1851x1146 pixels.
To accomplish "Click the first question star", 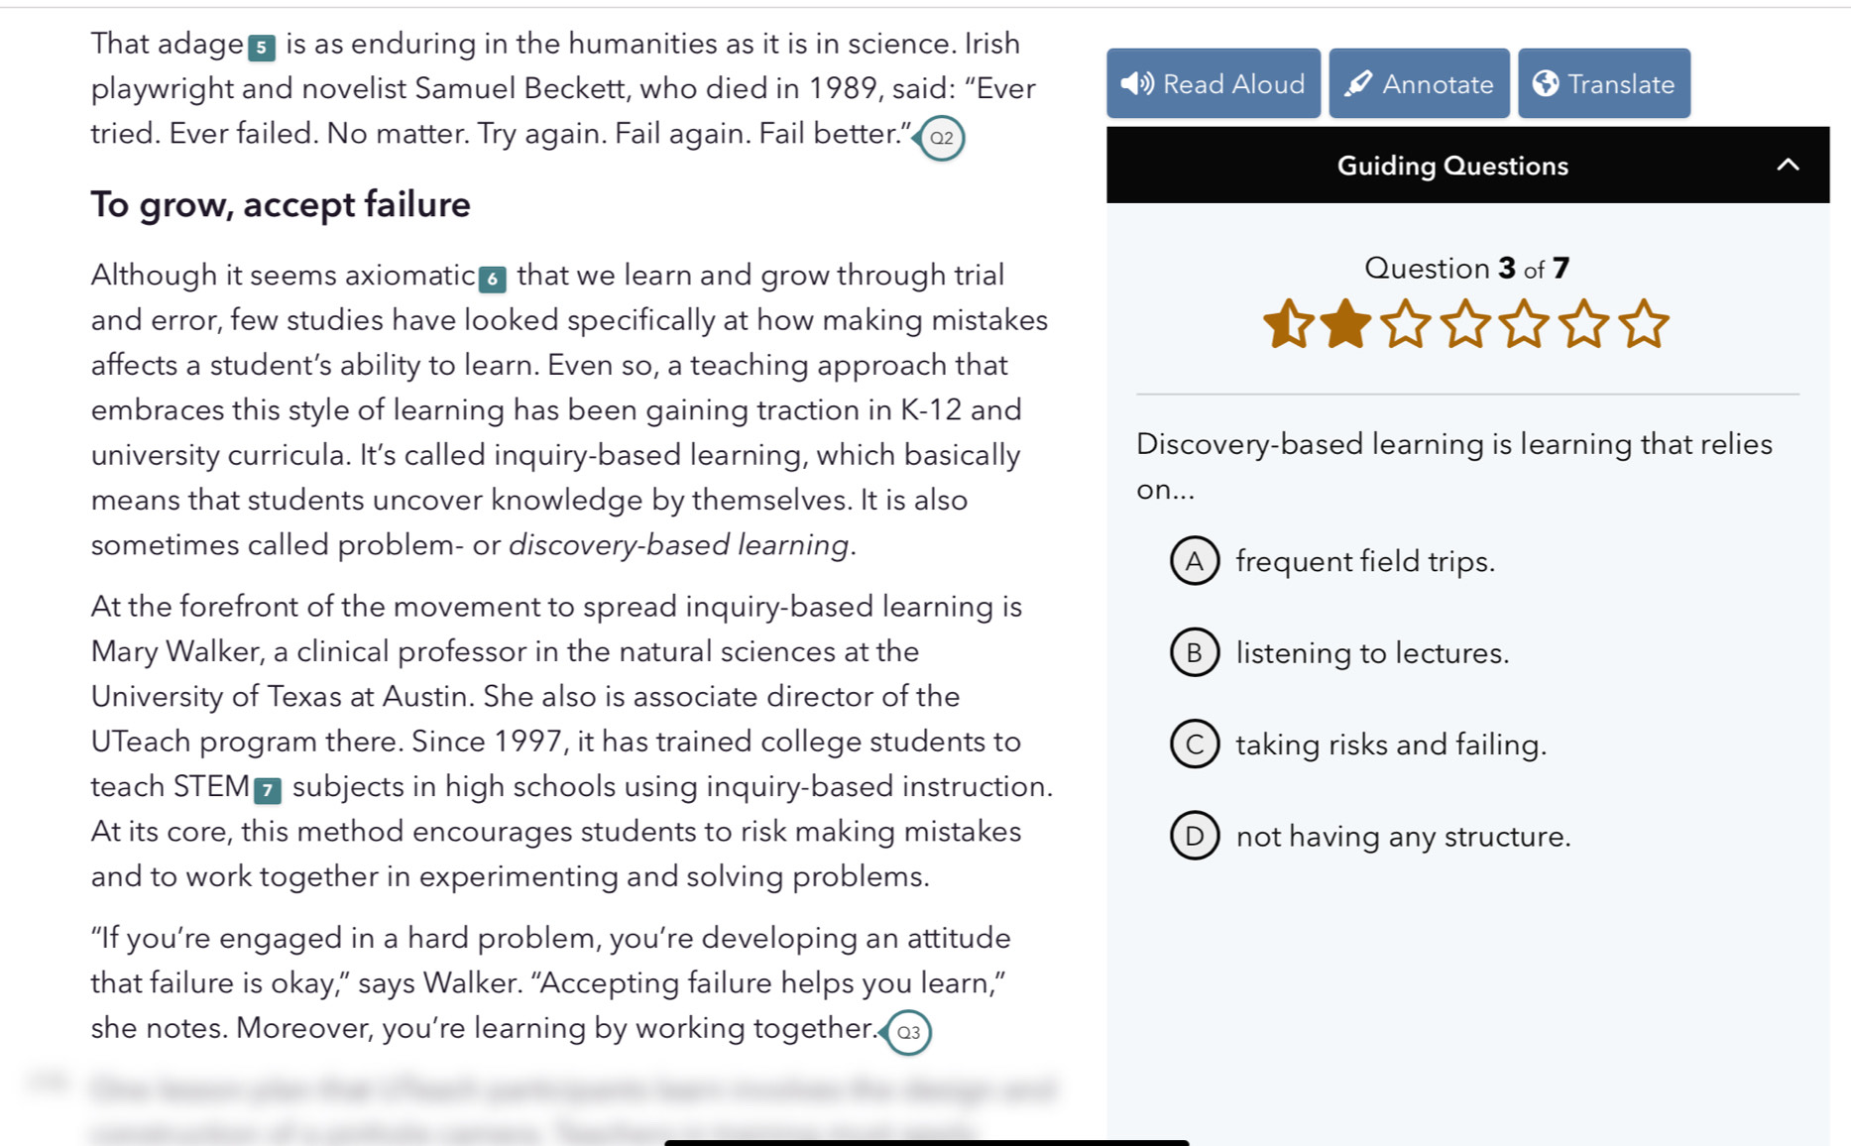I will click(1288, 324).
